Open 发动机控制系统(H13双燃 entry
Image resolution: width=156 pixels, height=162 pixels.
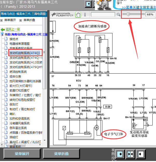tap(26, 62)
